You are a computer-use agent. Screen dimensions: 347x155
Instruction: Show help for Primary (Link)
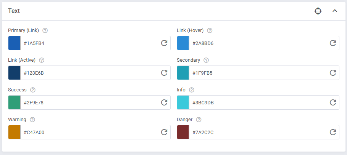(45, 30)
